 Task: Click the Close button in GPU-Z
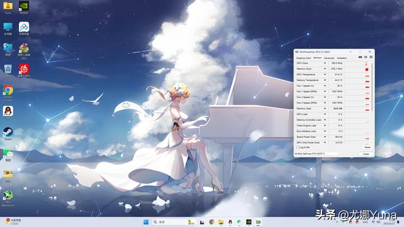[366, 154]
